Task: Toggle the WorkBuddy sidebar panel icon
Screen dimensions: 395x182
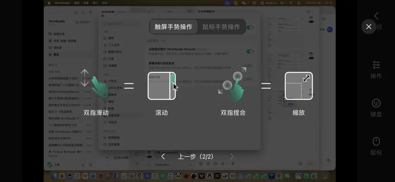Action: [x=76, y=12]
